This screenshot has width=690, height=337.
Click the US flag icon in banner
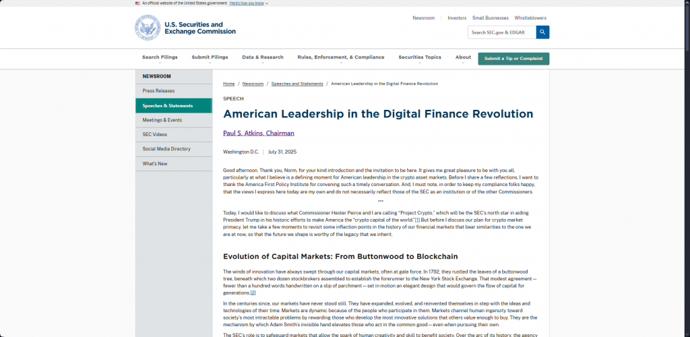(137, 3)
